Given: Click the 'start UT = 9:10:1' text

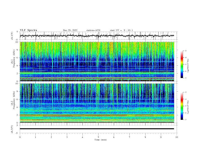Looking at the screenshot, I should [x=121, y=30].
